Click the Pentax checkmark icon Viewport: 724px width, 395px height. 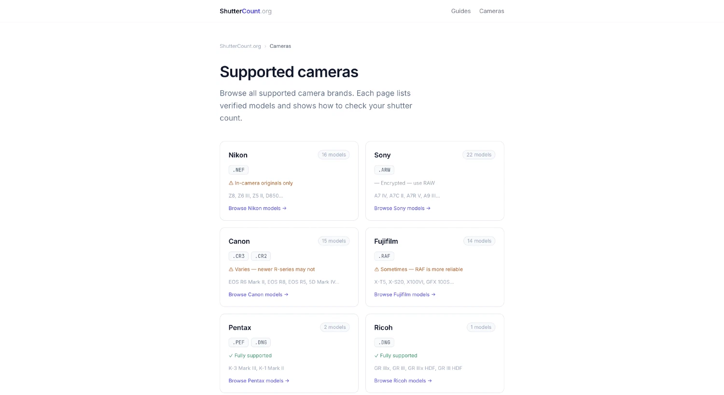(x=231, y=355)
